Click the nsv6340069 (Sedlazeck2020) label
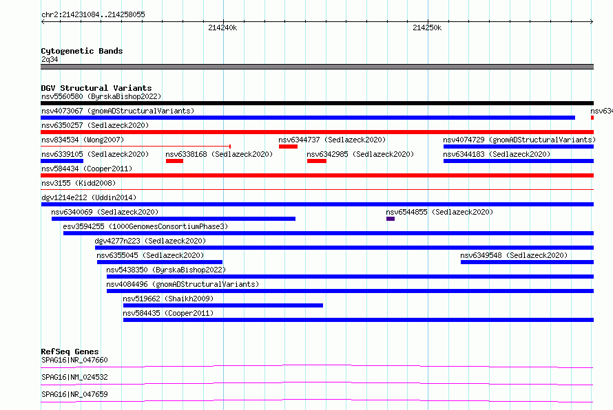 [105, 212]
